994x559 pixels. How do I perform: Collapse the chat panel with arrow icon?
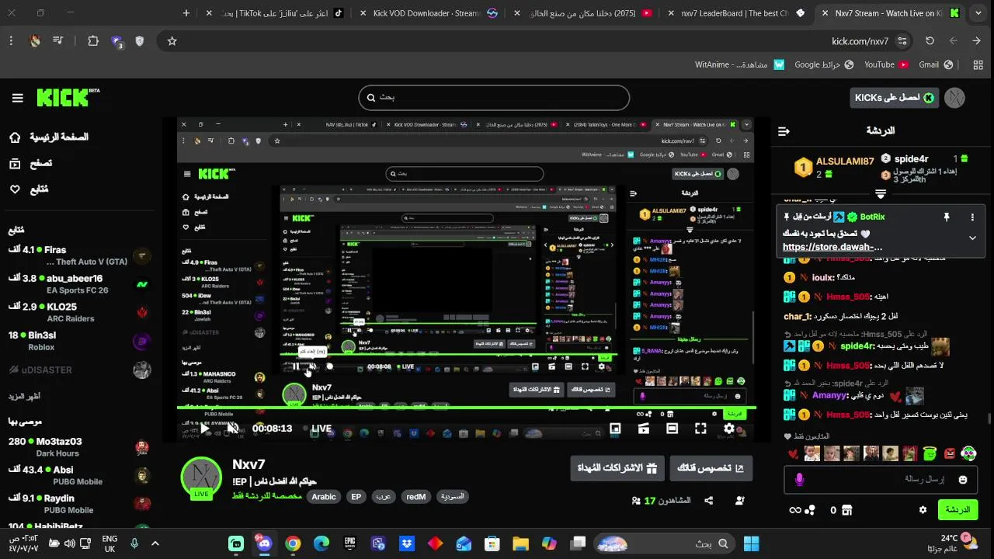click(x=784, y=131)
